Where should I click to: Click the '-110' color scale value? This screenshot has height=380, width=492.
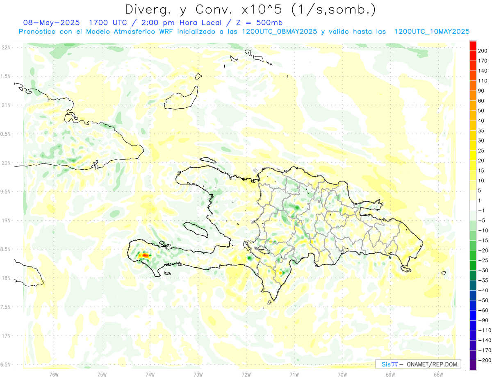pos(484,330)
